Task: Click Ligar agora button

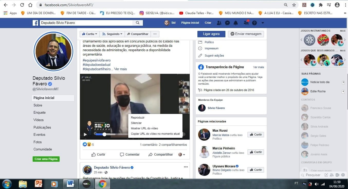Action: point(211,34)
